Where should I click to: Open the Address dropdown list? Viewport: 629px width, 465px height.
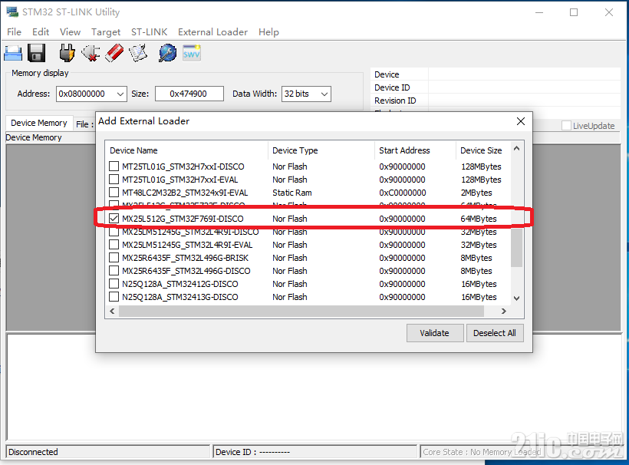[120, 94]
